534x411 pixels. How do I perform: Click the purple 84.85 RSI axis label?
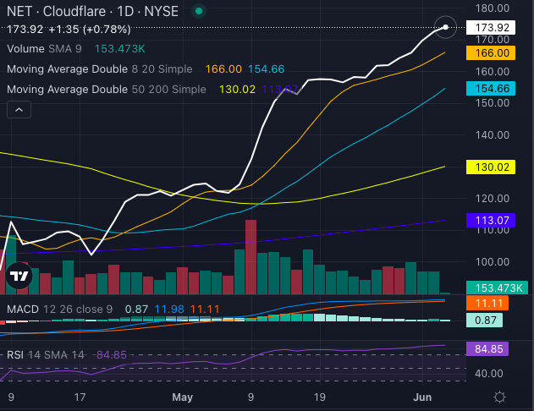(487, 348)
